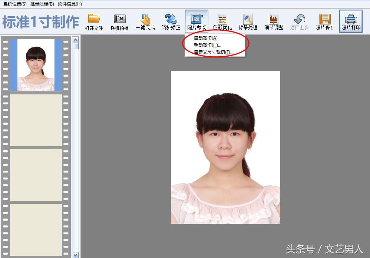Open a file with 打开文件 icon
Viewport: 370px width, 258px height.
[94, 22]
